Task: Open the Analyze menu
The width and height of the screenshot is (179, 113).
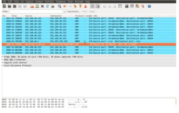Action: tap(39, 1)
